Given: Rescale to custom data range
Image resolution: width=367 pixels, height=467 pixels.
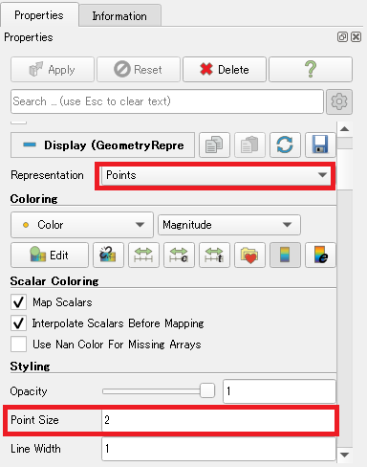Looking at the screenshot, I should pos(179,255).
